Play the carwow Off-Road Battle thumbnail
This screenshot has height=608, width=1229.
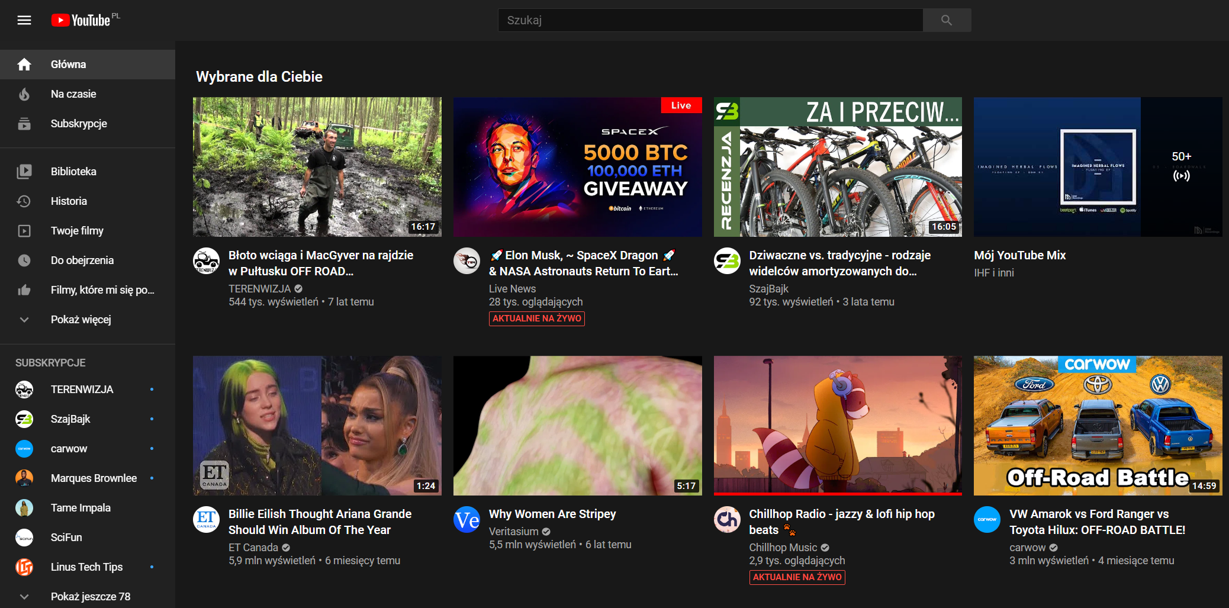1098,426
